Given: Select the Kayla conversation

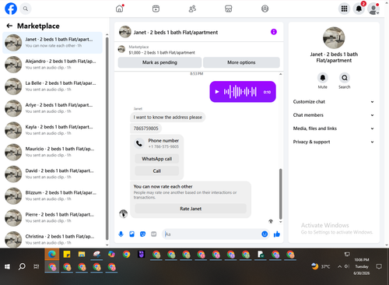Looking at the screenshot, I should tap(52, 130).
